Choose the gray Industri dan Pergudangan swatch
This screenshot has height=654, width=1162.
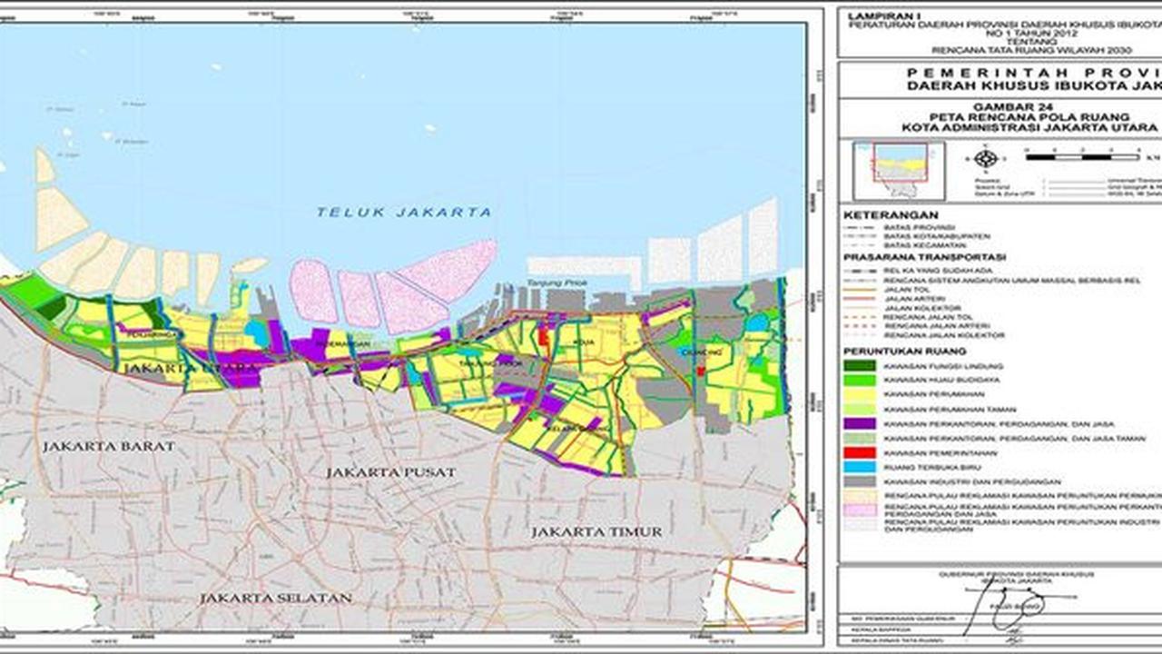859,481
